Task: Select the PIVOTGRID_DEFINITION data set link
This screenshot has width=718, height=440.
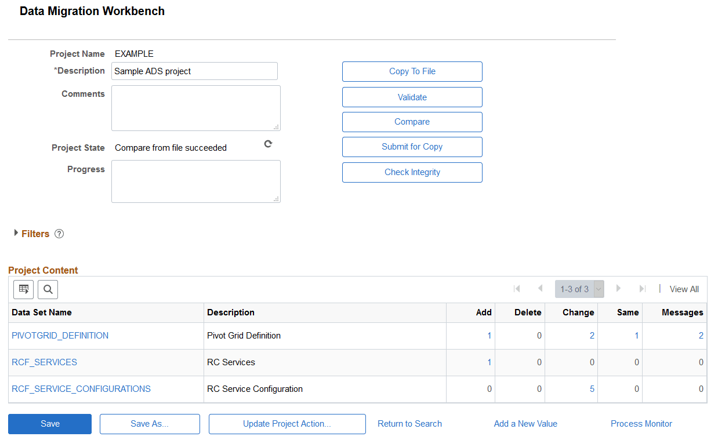Action: tap(60, 335)
